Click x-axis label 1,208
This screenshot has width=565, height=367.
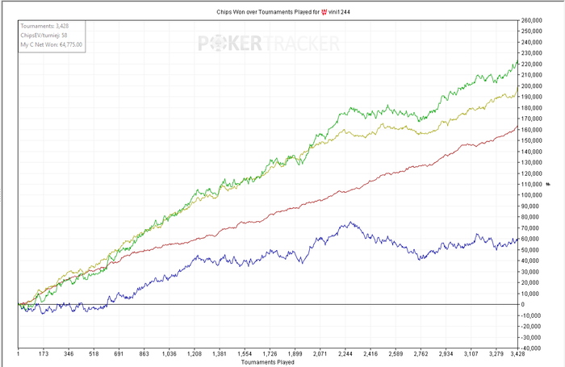point(195,354)
